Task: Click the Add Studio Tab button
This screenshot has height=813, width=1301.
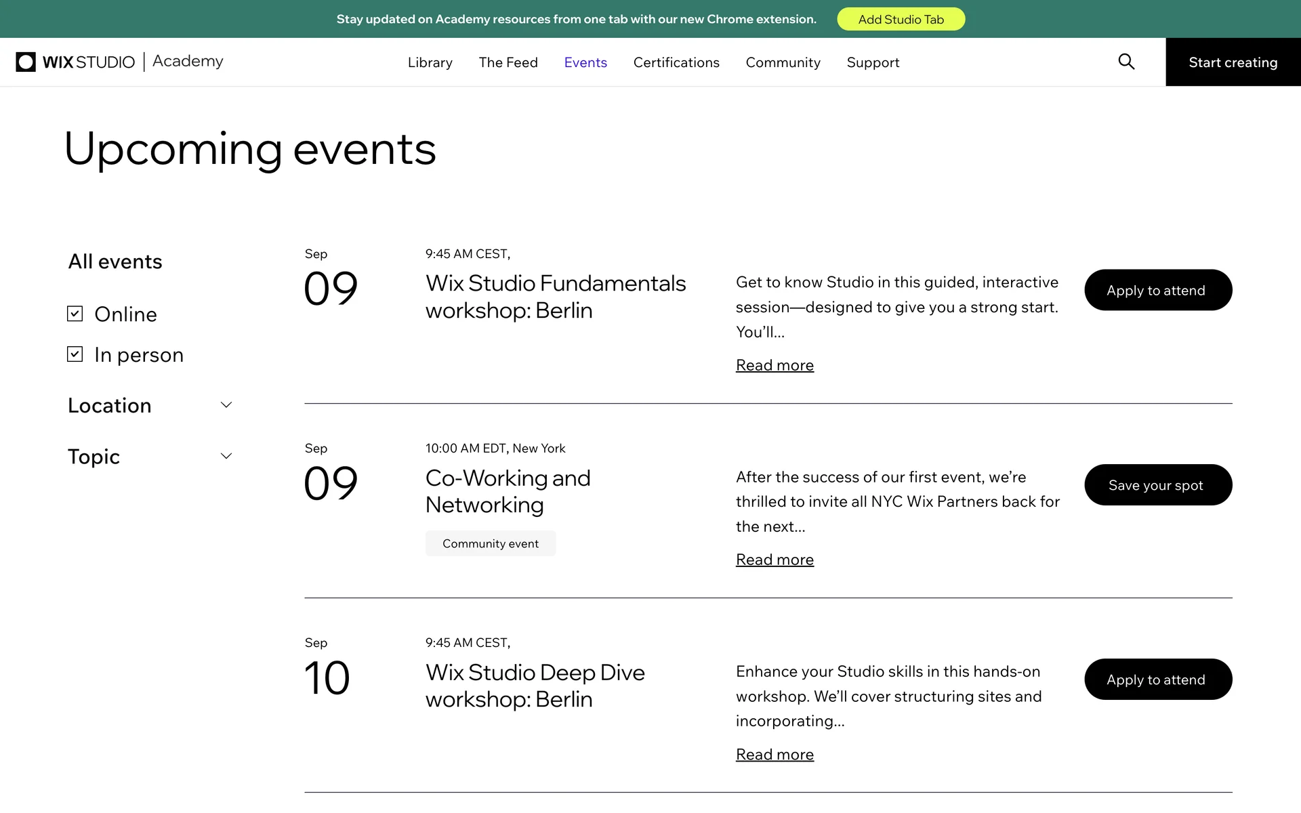Action: (901, 19)
